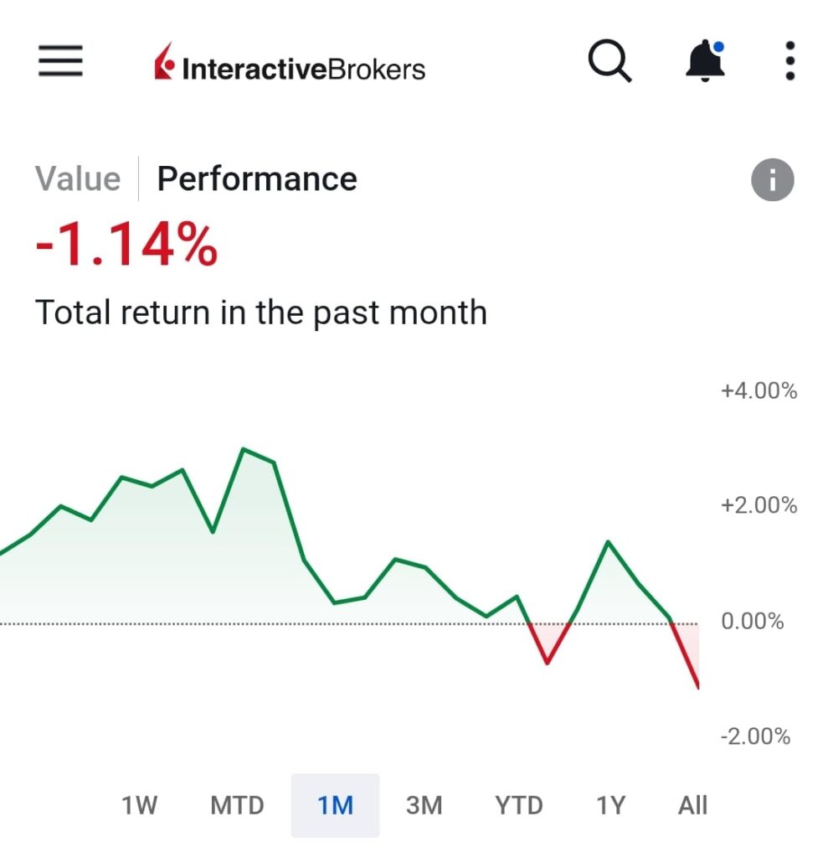This screenshot has width=828, height=858.
Task: Switch chart to 3M range
Action: click(x=424, y=806)
